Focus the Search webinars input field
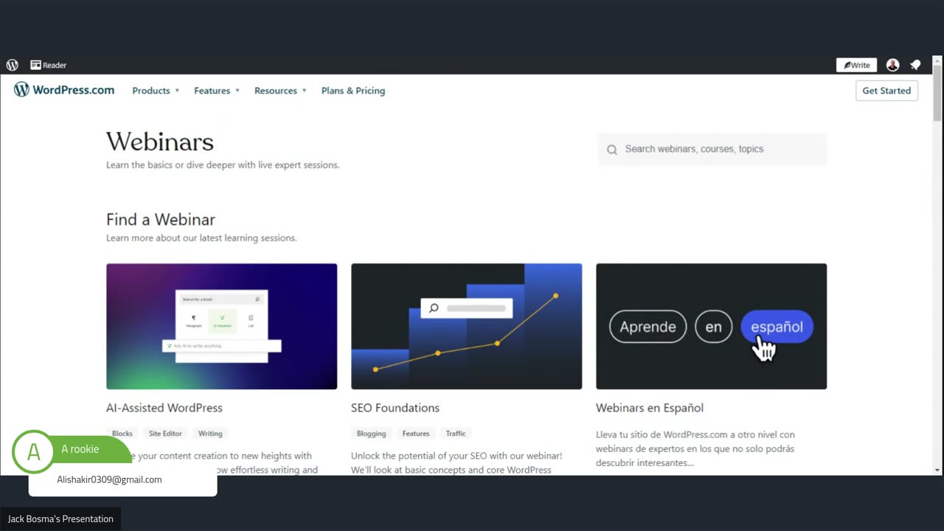The width and height of the screenshot is (944, 531). 712,149
